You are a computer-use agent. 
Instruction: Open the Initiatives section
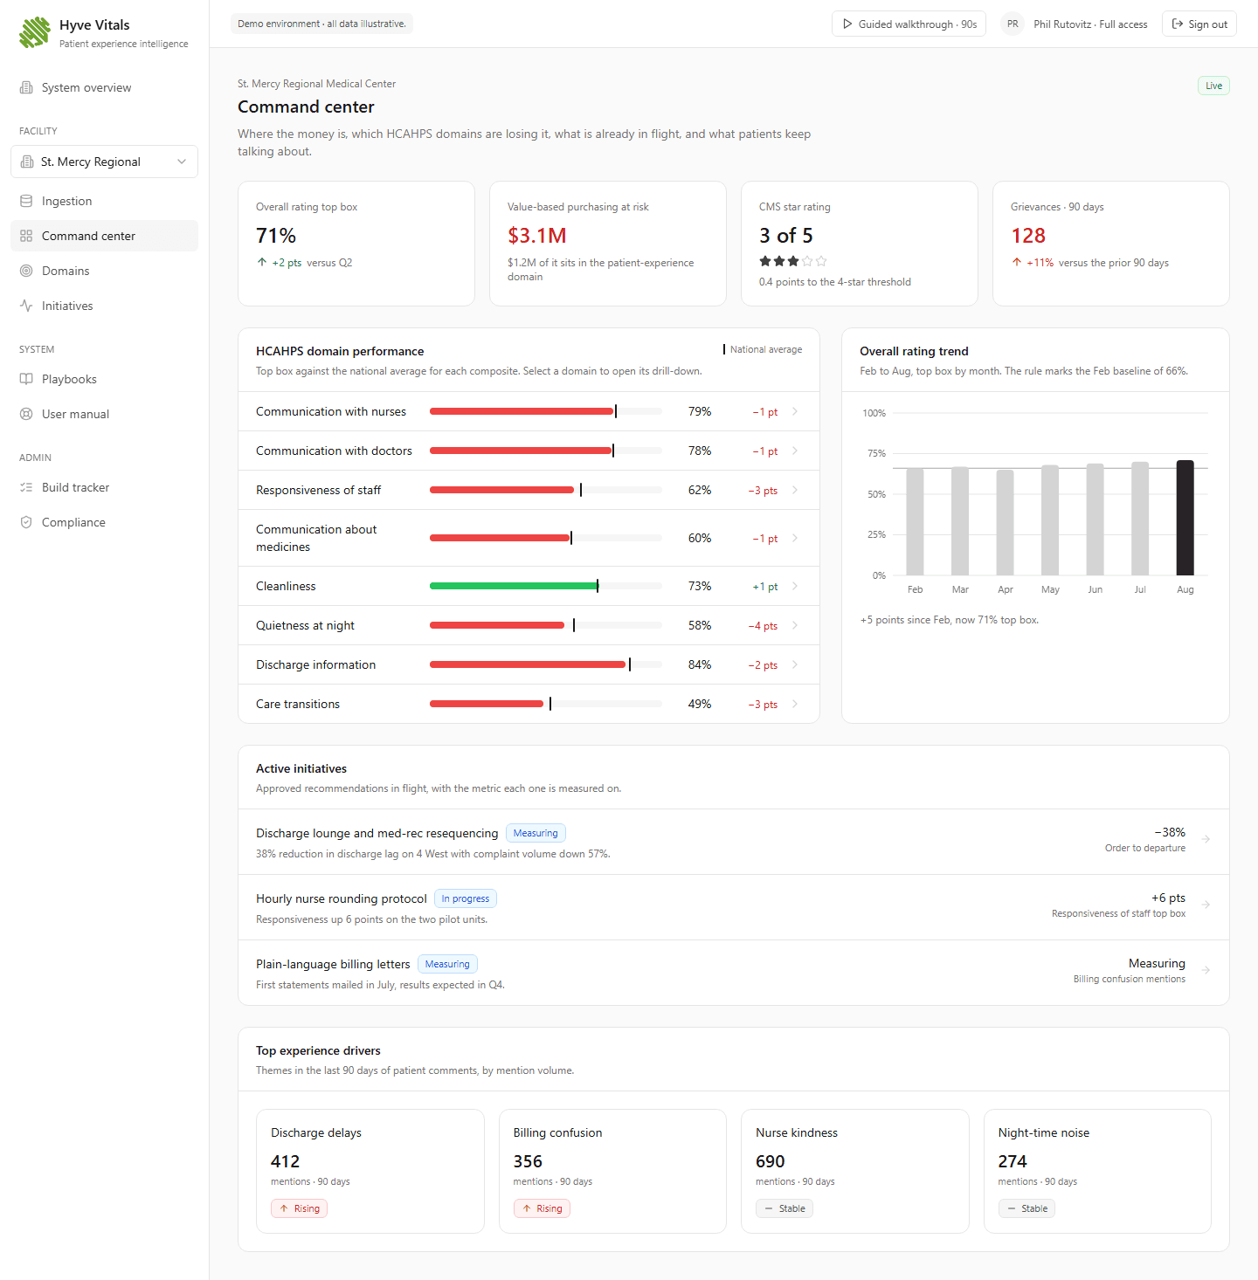104,306
